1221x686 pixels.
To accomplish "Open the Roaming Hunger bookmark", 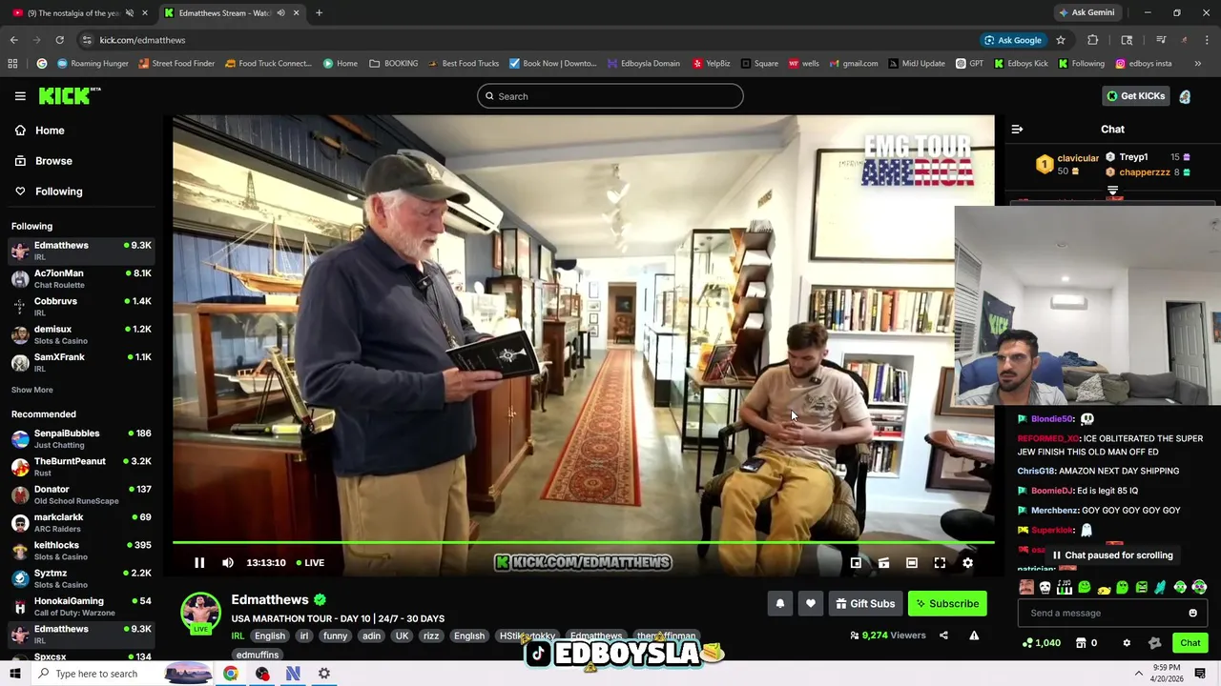I will 93,64.
